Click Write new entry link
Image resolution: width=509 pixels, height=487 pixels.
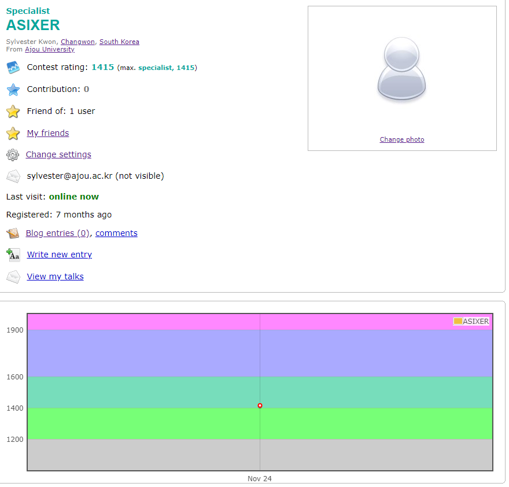pos(60,254)
